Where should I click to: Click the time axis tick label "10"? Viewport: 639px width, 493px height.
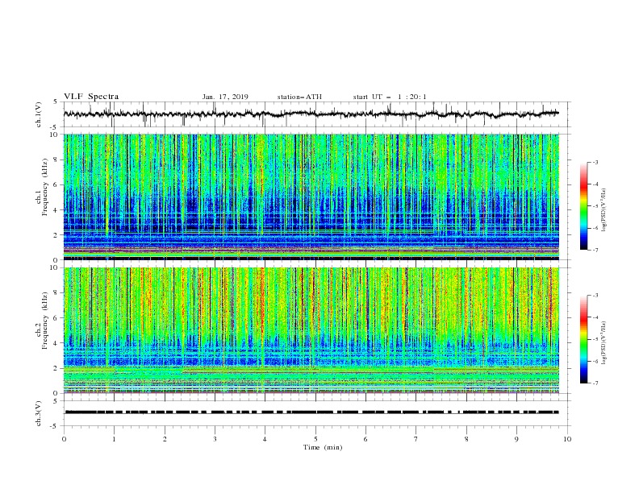(567, 439)
